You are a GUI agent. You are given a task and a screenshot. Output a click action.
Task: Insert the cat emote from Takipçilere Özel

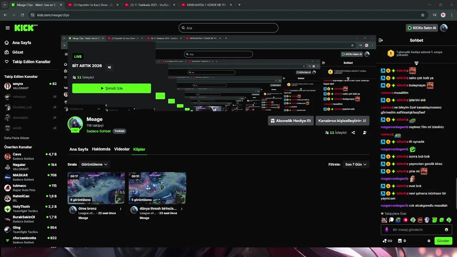[x=384, y=220]
